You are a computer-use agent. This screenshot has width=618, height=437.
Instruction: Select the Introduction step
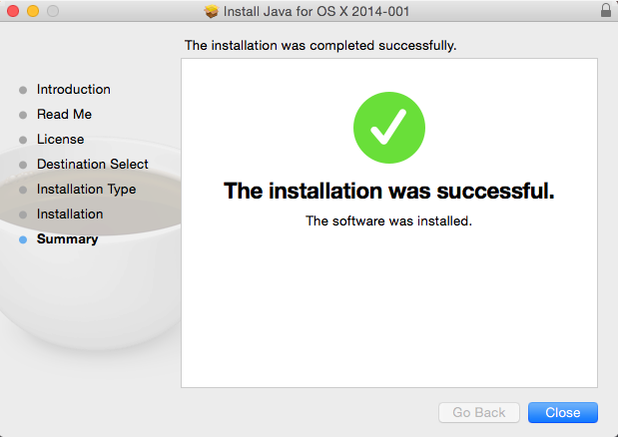tap(74, 90)
